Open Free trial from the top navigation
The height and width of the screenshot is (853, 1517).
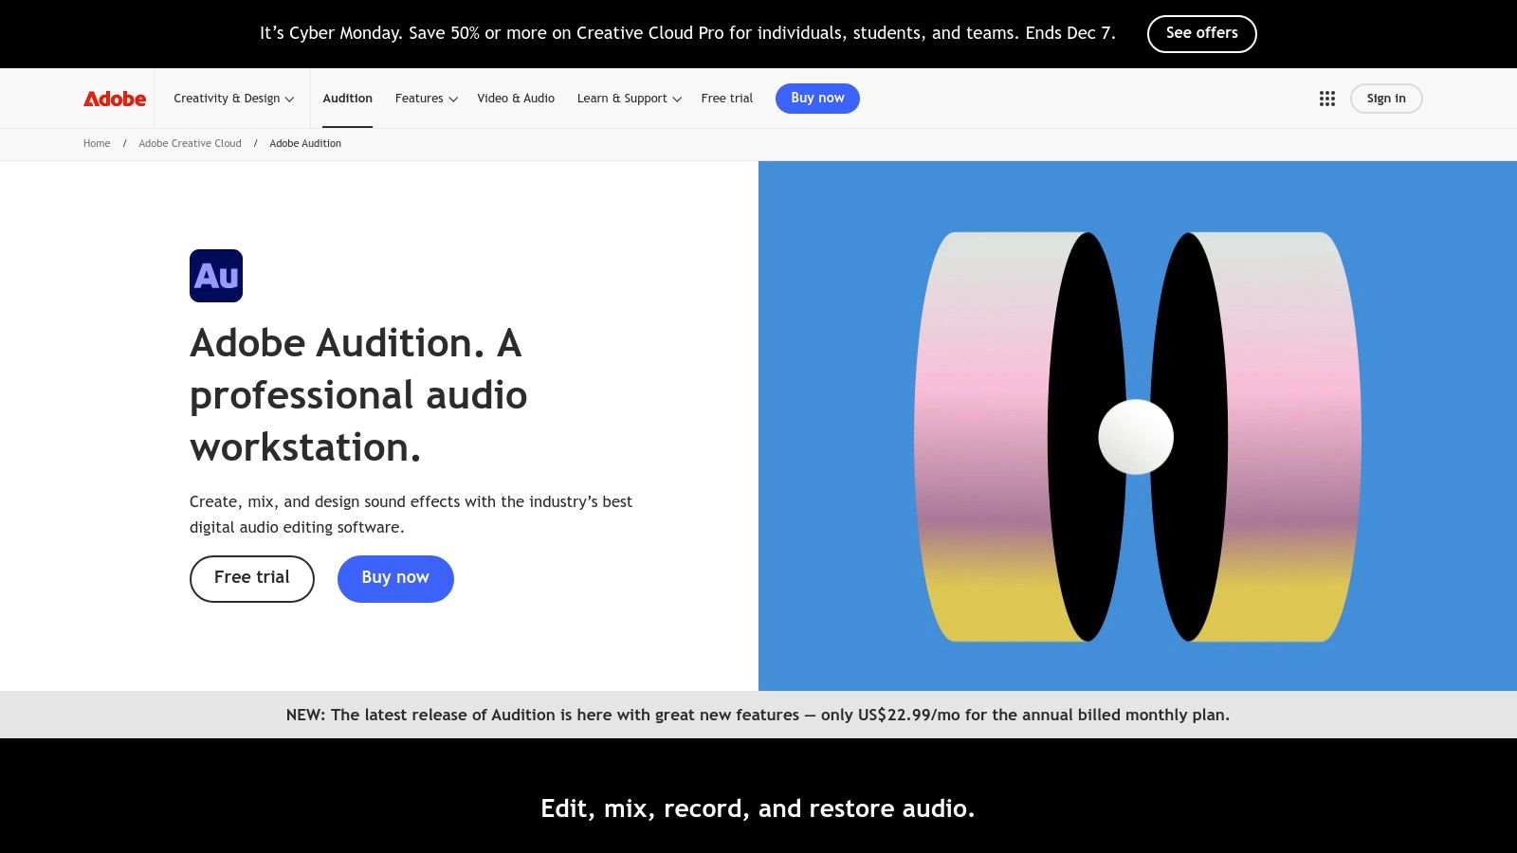coord(726,98)
